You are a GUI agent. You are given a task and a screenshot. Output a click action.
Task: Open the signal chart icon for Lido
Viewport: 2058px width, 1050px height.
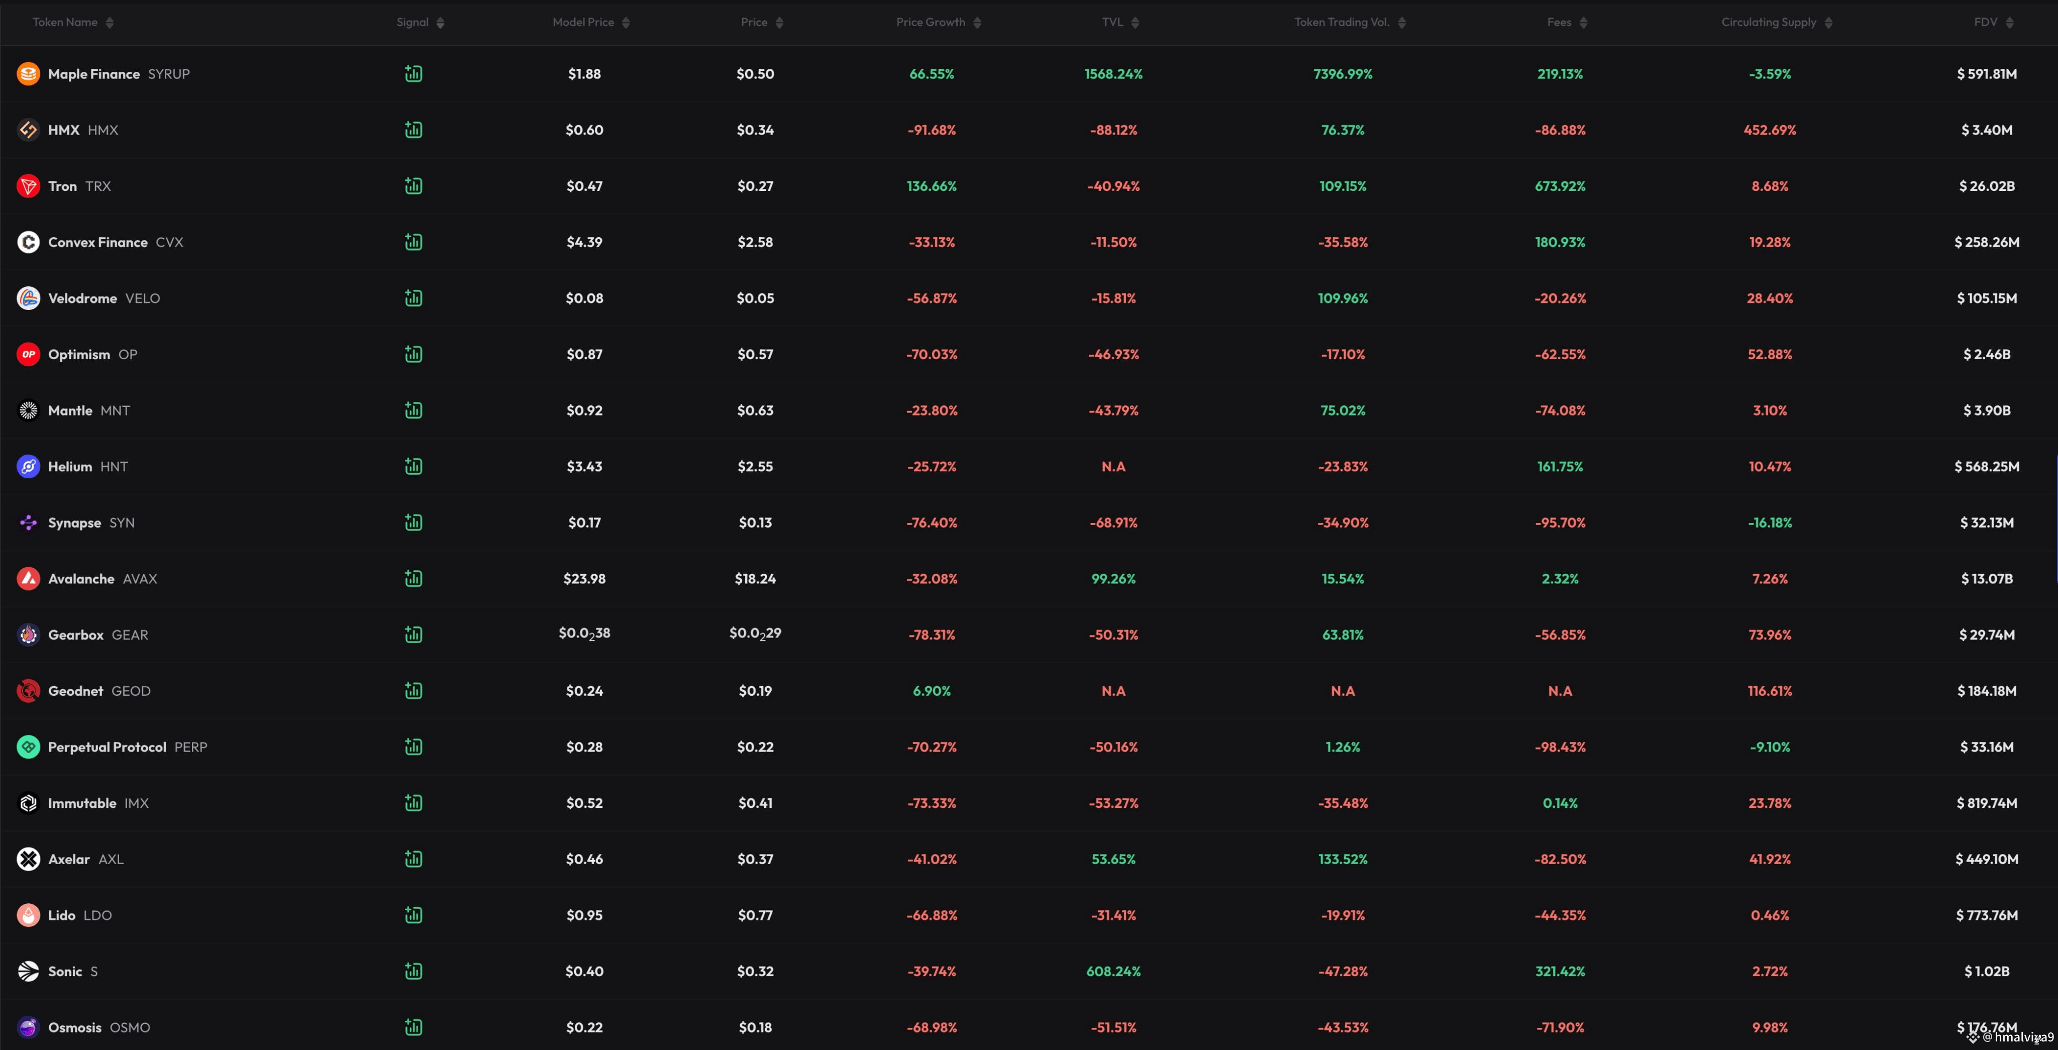(413, 915)
